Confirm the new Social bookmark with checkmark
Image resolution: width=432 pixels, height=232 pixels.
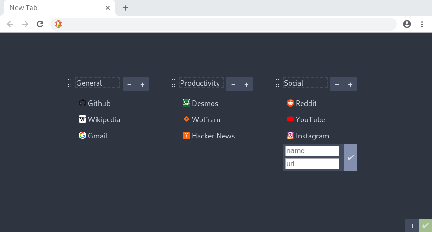pos(350,157)
